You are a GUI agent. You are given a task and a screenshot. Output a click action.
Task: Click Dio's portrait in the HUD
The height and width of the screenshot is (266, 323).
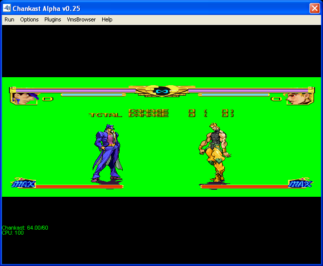300,99
